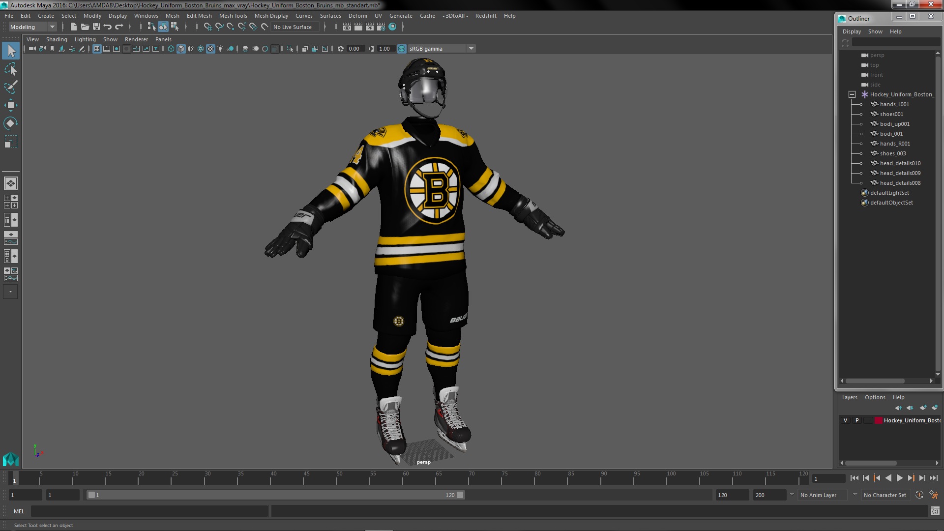
Task: Collapse Hockey_Uniform_Boston group in Outliner
Action: 852,94
